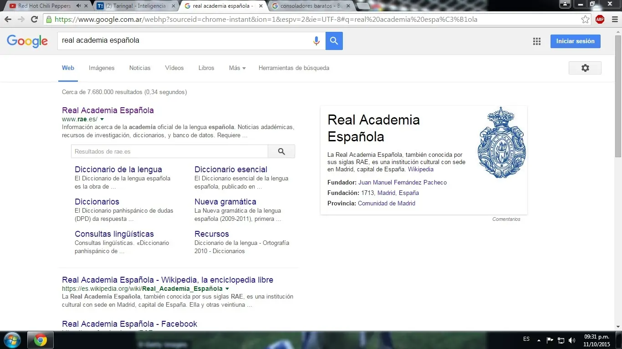
Task: Open Herramientas de búsqueda
Action: coord(294,68)
